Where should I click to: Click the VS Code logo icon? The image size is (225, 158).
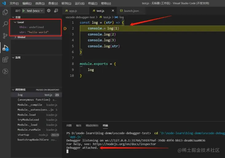point(4,3)
